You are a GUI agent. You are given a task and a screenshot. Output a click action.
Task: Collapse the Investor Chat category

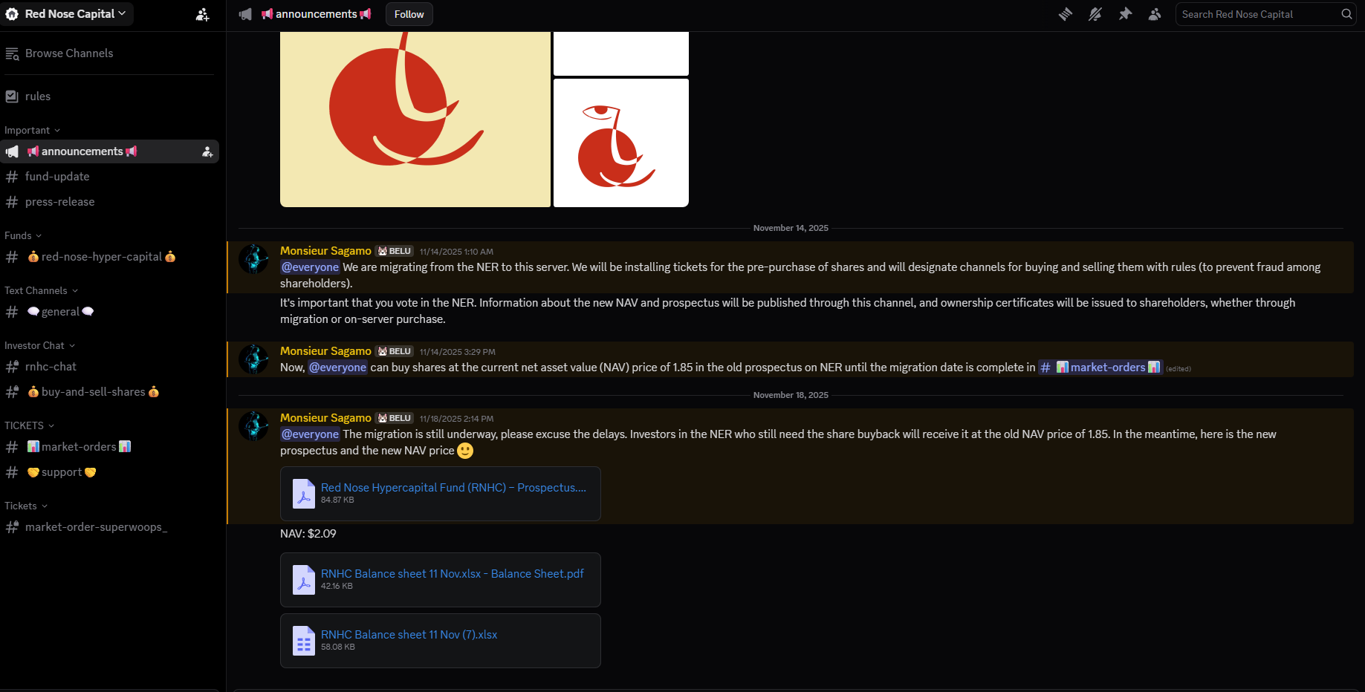pos(39,345)
